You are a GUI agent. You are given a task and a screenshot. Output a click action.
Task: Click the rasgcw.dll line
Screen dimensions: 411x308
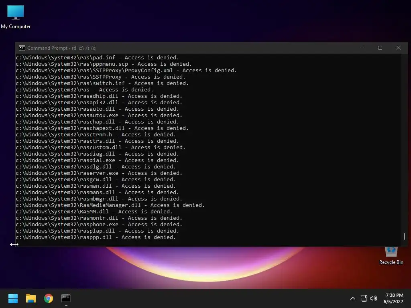click(x=96, y=179)
